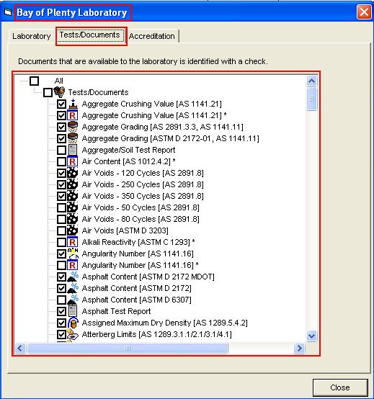Click report icon of Asphalt Test Report
The image size is (374, 399).
tap(73, 311)
